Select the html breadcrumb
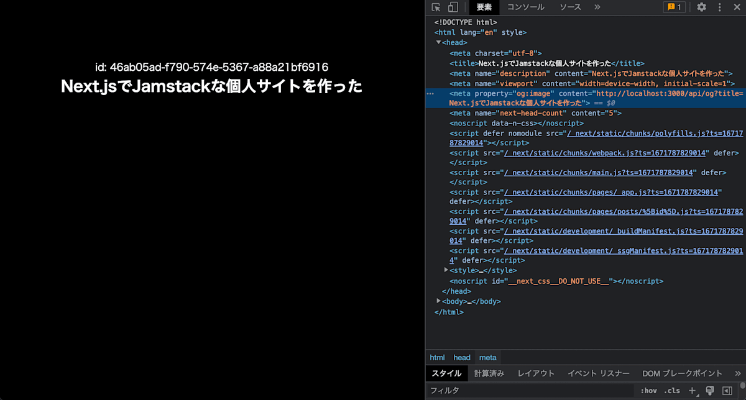The width and height of the screenshot is (746, 400). click(438, 357)
